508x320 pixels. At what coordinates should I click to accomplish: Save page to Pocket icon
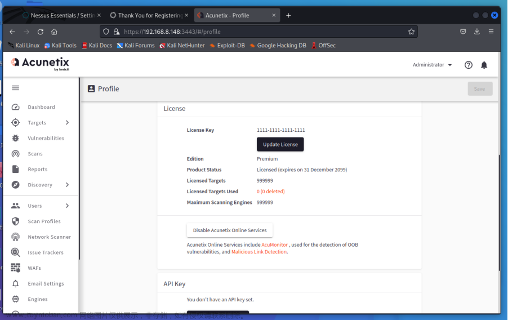coord(464,32)
